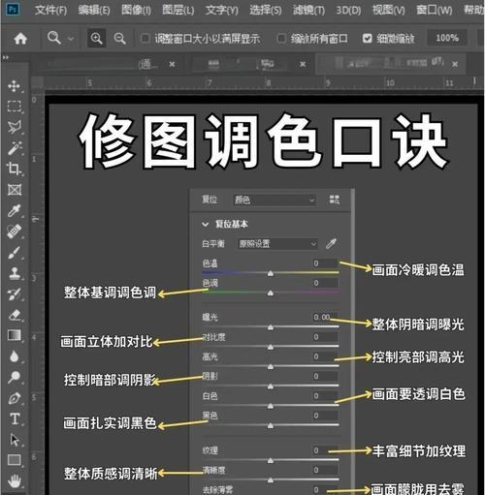Click the 100% zoom button
Viewport: 485px width, 495px height.
(447, 38)
